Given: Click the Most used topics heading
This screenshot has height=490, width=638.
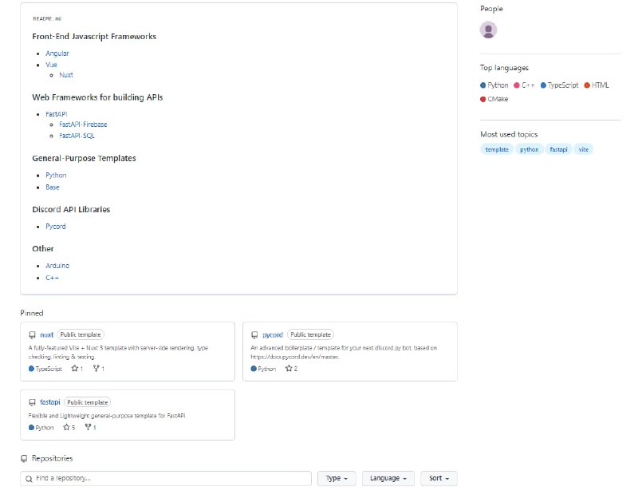Looking at the screenshot, I should point(509,134).
